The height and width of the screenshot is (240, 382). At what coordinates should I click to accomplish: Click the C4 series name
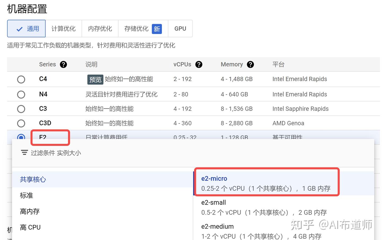[43, 79]
